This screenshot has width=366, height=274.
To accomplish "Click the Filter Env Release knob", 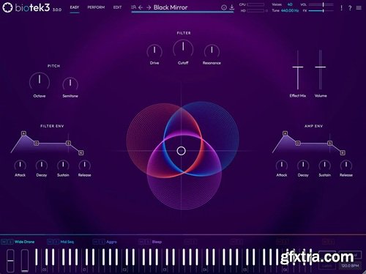I will [x=85, y=166].
